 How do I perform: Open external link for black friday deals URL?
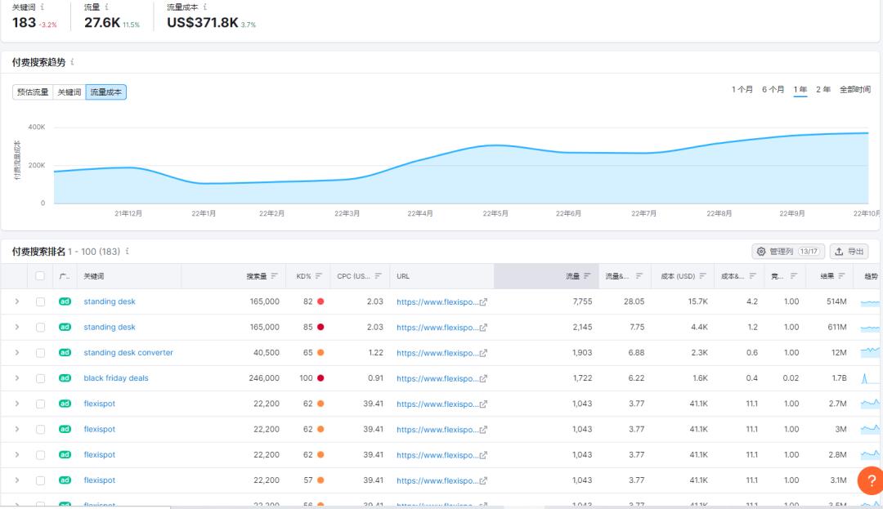pyautogui.click(x=483, y=378)
